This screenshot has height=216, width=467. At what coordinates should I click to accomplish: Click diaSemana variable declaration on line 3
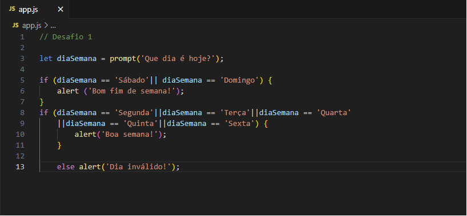point(77,59)
